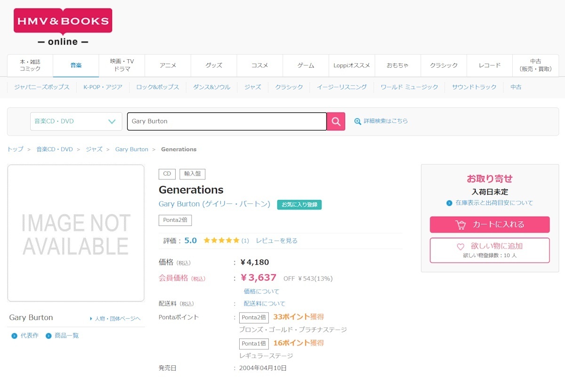Open K-POP・アジア genre link
The width and height of the screenshot is (565, 379).
click(103, 87)
